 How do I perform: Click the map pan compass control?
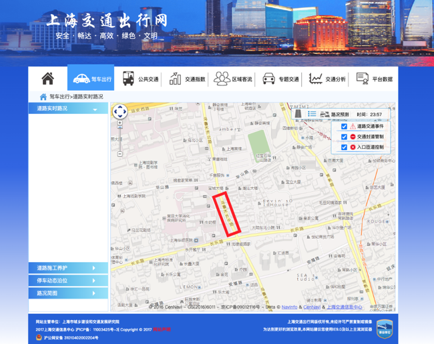click(120, 111)
